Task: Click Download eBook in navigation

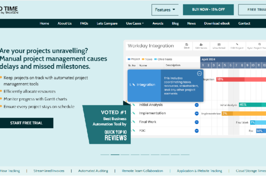Action: click(217, 23)
